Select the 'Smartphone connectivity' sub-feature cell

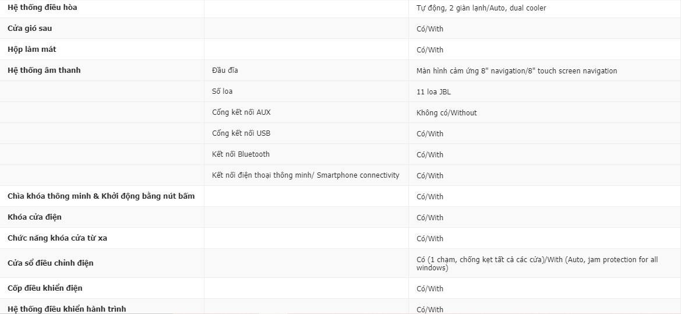[305, 175]
